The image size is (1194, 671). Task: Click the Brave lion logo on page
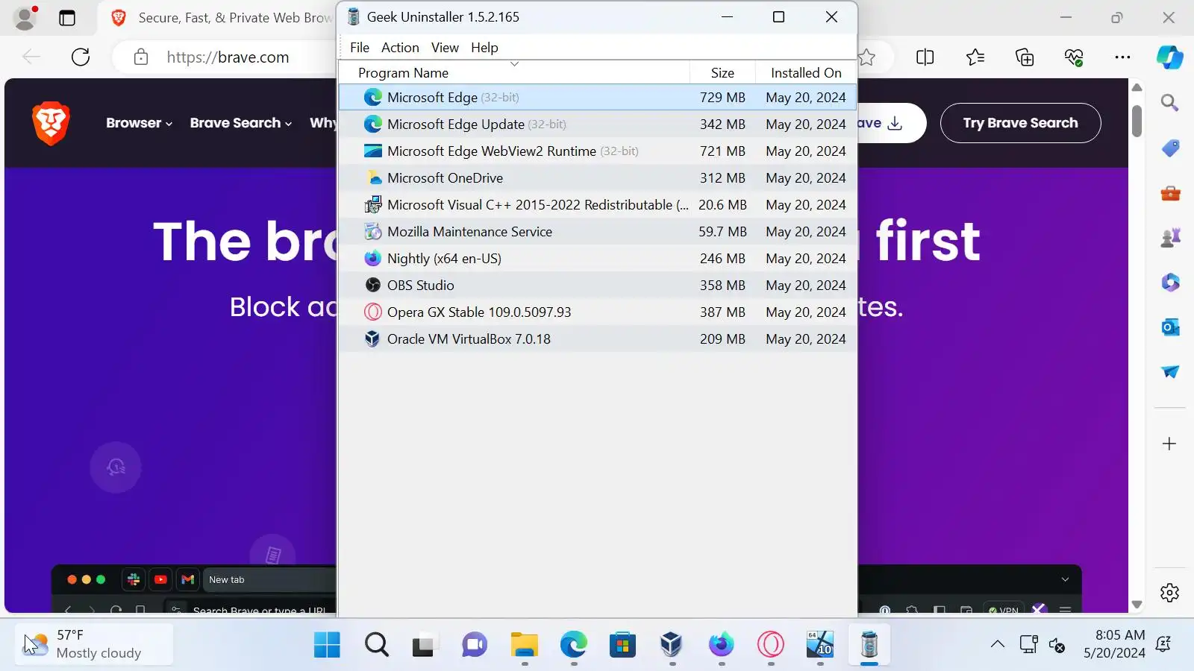click(51, 123)
